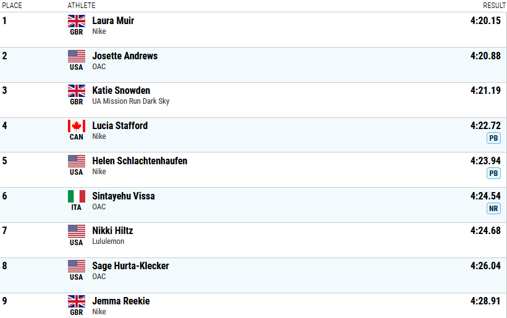
Task: Open Laura Muir's athlete profile
Action: [113, 20]
